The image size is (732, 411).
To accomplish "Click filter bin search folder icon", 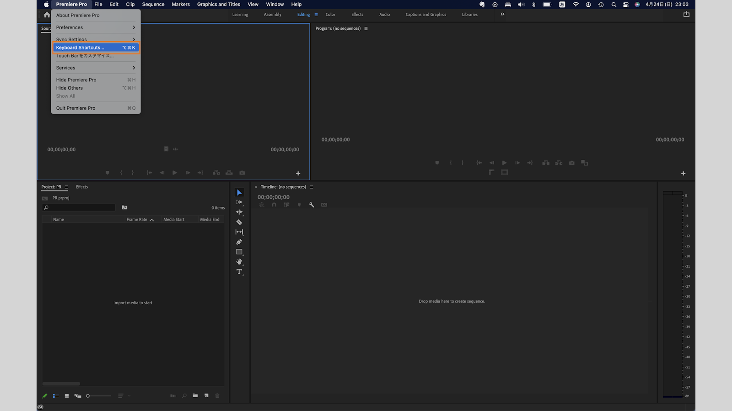I will pyautogui.click(x=124, y=208).
